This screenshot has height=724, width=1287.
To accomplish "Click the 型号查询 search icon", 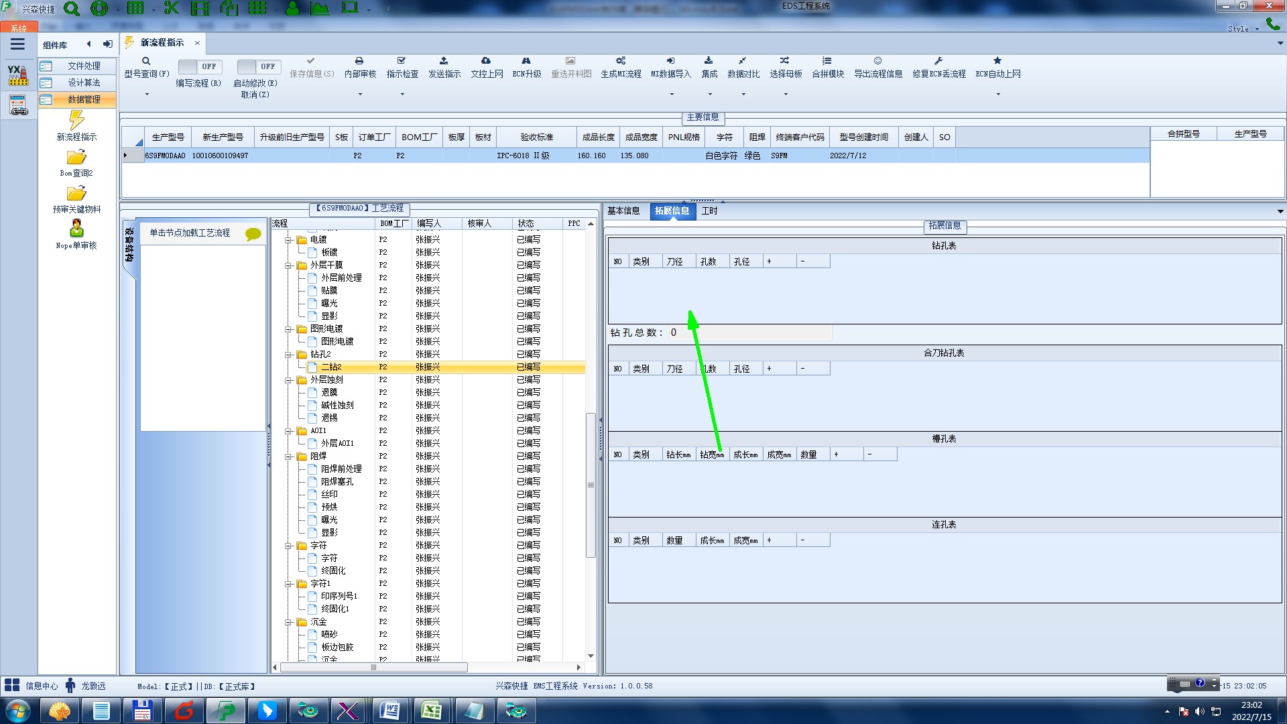I will [146, 61].
